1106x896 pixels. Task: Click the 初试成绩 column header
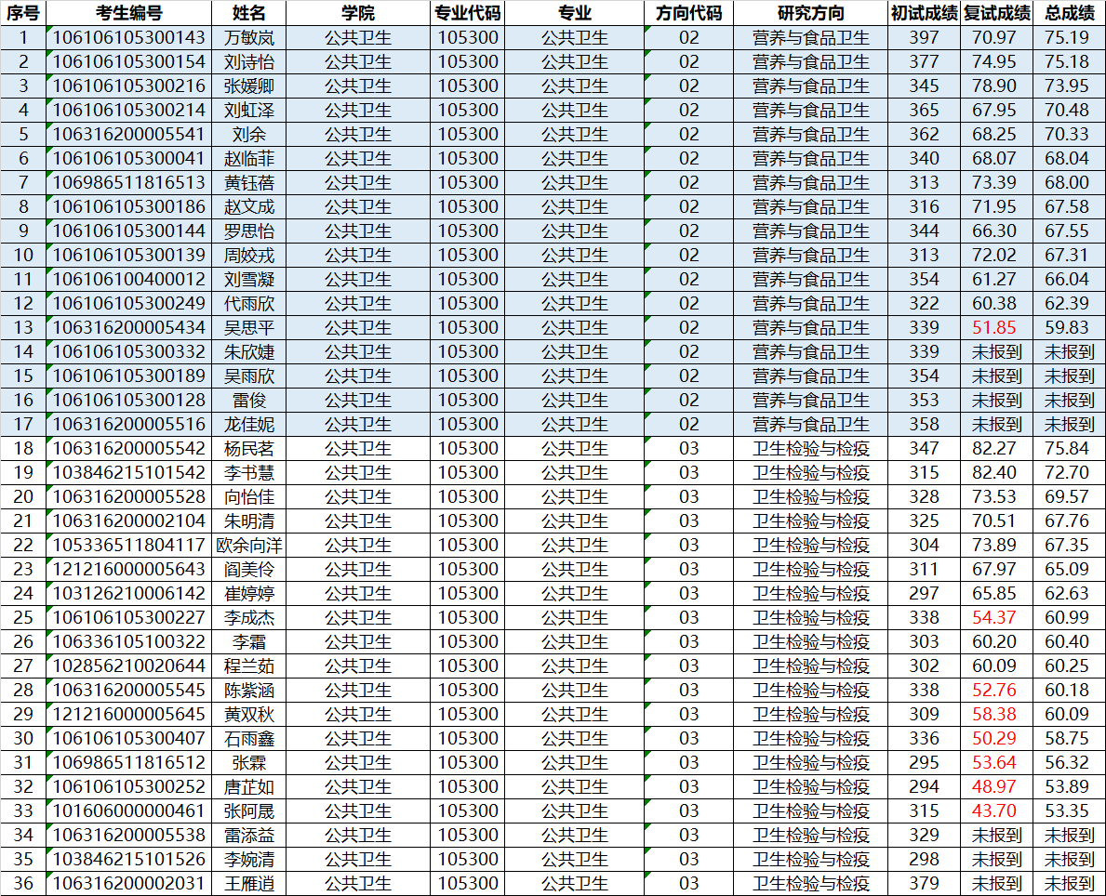click(x=924, y=13)
